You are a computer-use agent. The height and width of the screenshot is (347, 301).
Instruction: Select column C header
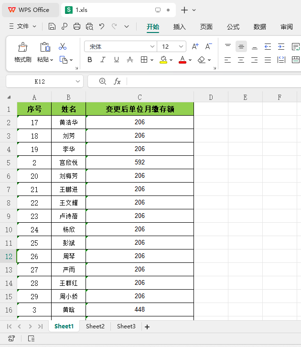140,97
